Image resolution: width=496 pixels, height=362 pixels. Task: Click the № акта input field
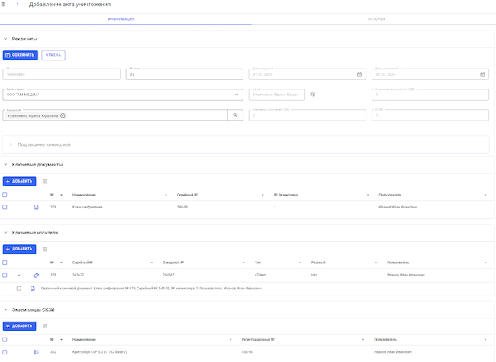(183, 74)
